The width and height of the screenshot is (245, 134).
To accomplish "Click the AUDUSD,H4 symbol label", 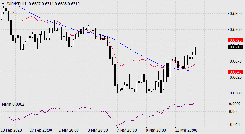I will pos(16,3).
